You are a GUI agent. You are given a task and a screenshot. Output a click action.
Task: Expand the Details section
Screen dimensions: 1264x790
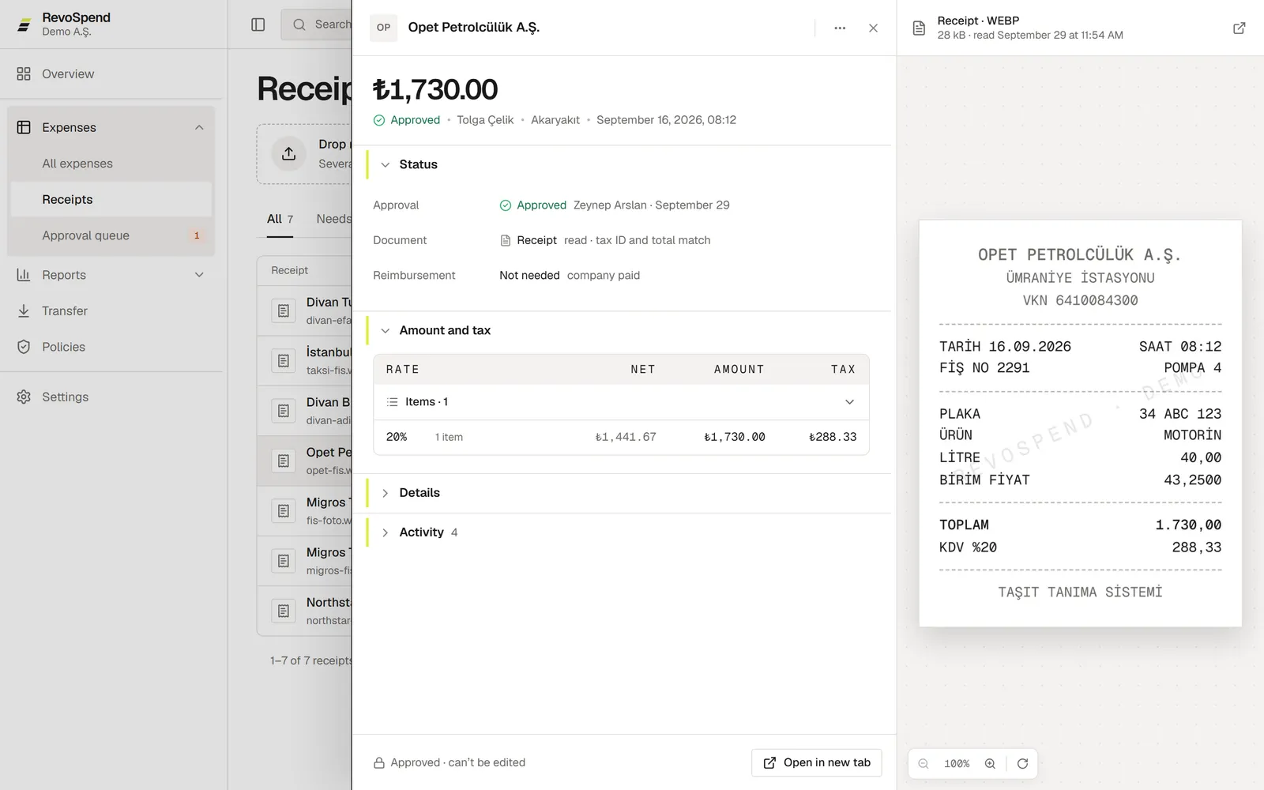[x=386, y=493]
